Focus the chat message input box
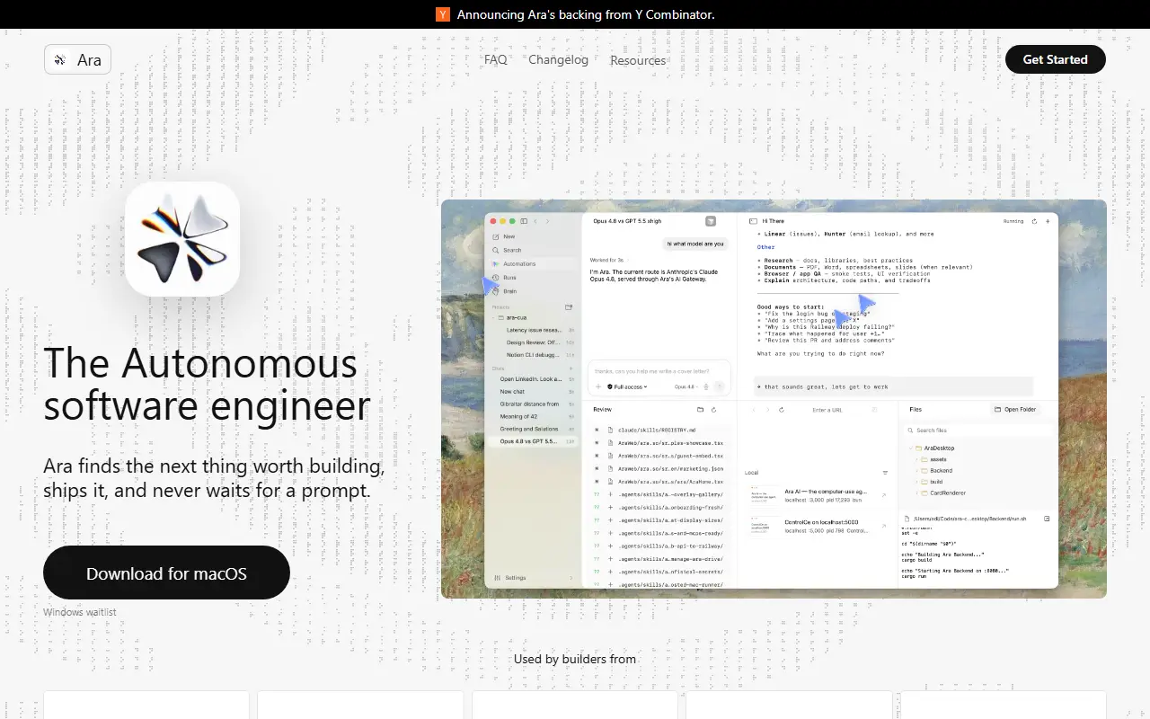Viewport: 1150px width, 719px height. [659, 371]
